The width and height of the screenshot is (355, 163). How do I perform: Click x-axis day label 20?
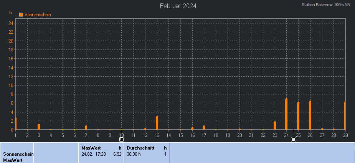239,135
